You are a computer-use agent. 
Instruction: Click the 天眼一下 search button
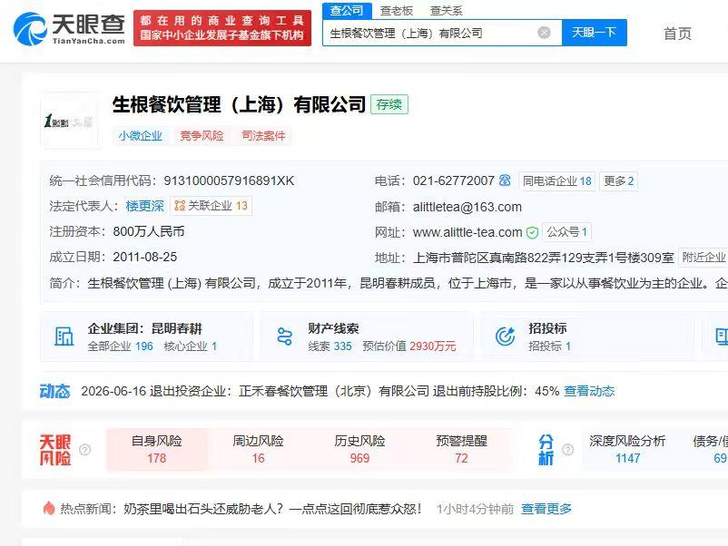pos(595,33)
